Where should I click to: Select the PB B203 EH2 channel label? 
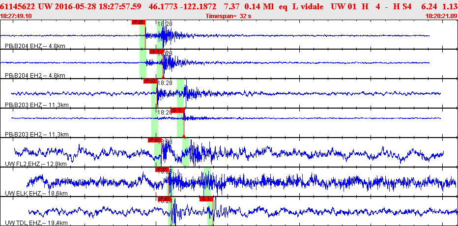click(x=36, y=135)
